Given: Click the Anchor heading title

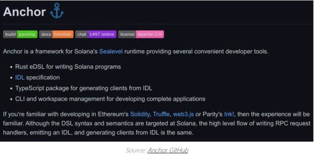Looking at the screenshot, I should pyautogui.click(x=25, y=12).
